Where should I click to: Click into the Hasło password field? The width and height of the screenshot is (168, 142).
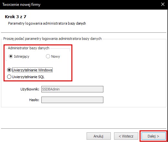72,100
